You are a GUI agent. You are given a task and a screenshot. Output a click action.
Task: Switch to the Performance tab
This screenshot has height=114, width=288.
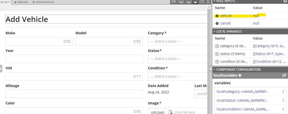[43, 2]
